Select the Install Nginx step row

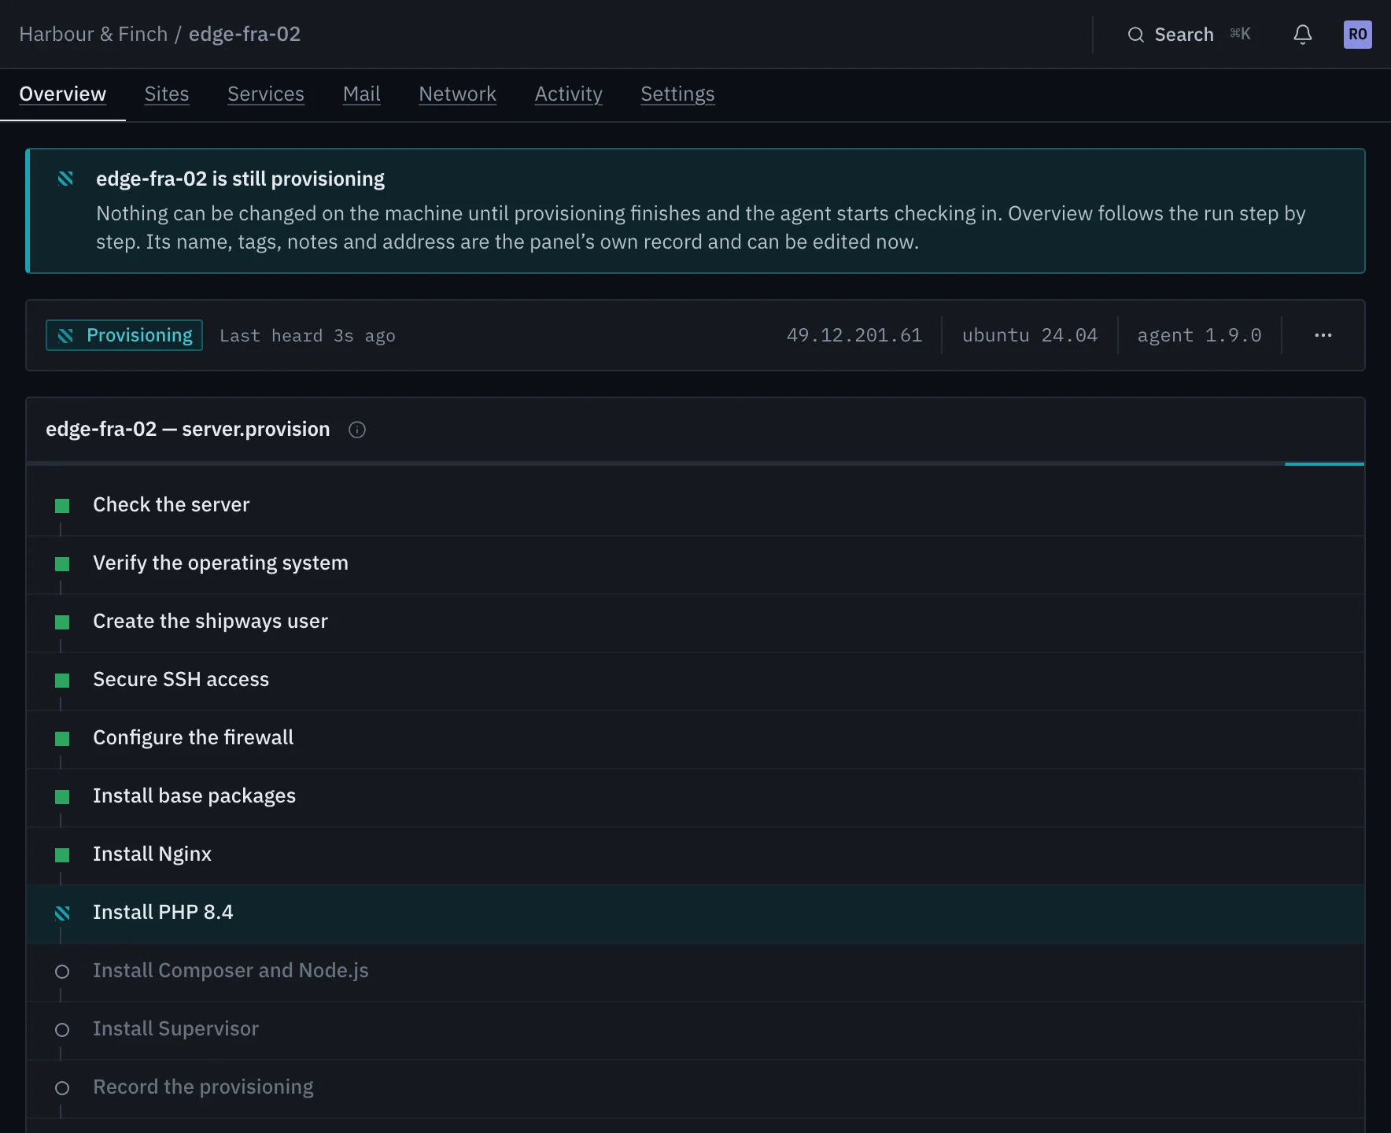(x=695, y=855)
